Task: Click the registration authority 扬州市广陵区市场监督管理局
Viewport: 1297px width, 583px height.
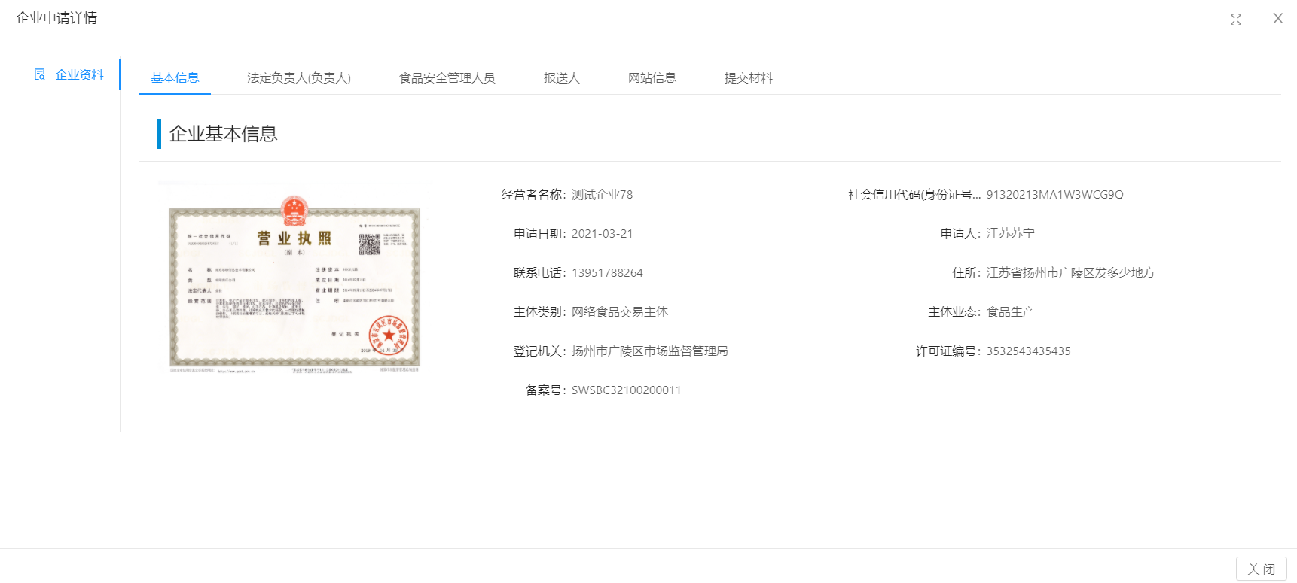Action: pos(649,351)
